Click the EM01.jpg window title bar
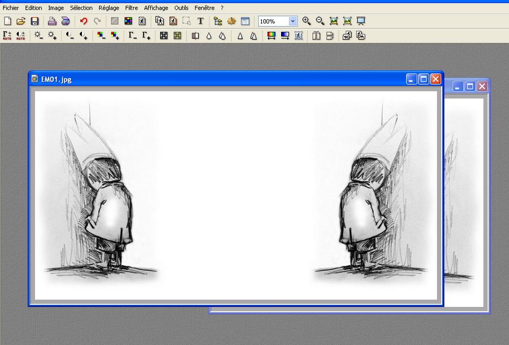Viewport: 509px width, 345px height. pos(226,79)
